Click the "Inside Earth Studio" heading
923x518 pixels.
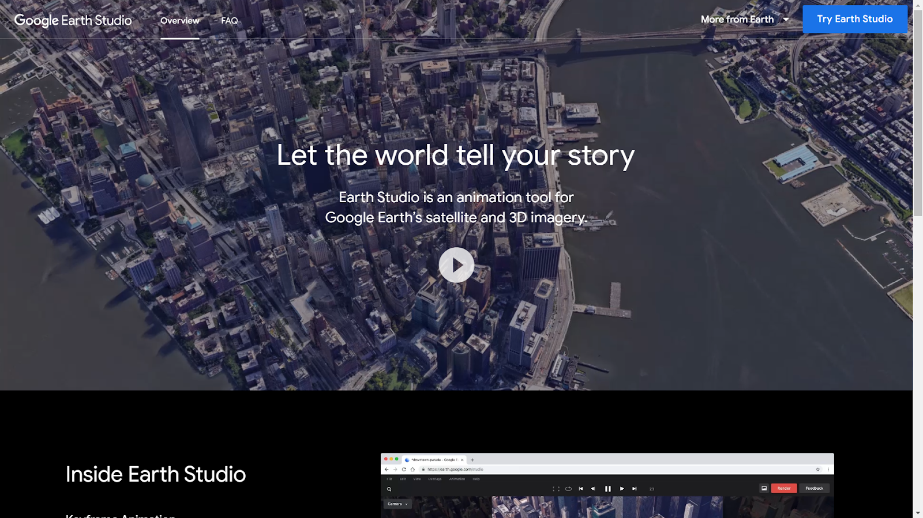click(x=156, y=474)
